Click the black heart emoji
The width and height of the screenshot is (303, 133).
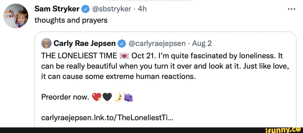click(x=107, y=97)
